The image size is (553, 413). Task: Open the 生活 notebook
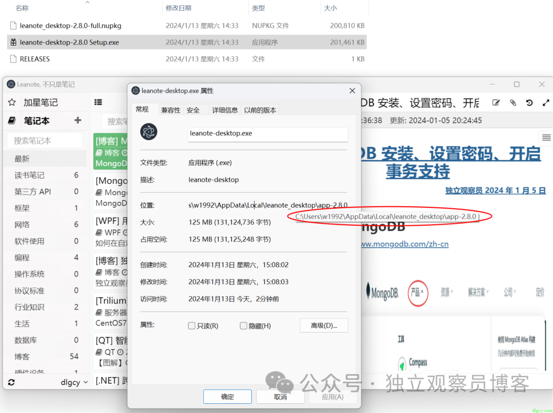[45, 323]
